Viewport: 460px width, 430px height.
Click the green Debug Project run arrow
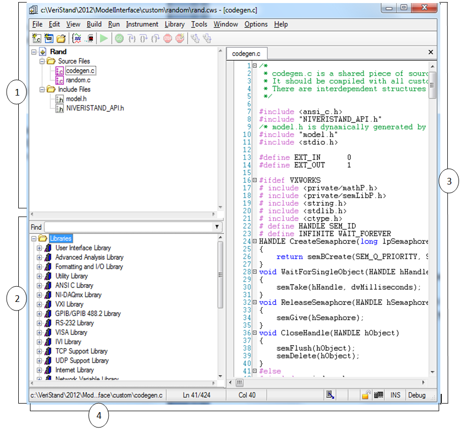104,38
